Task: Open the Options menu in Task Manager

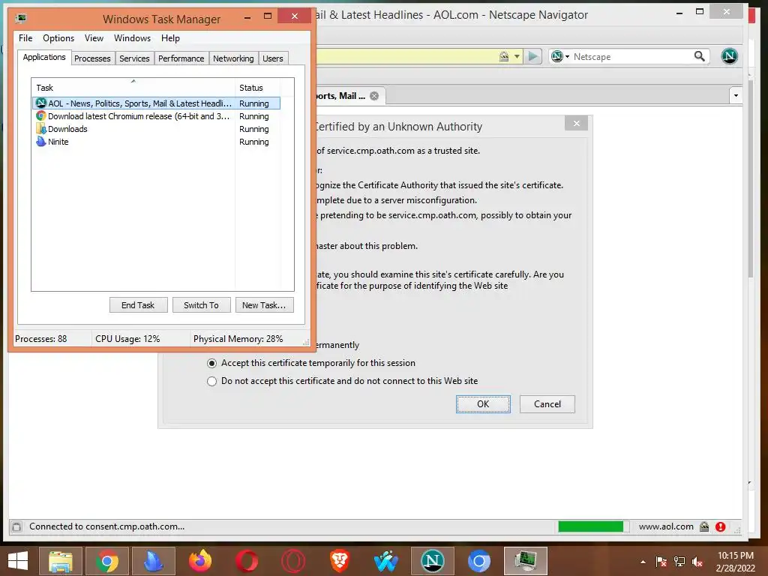Action: pyautogui.click(x=58, y=38)
